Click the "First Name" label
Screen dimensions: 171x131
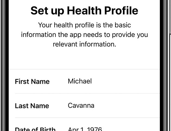click(x=32, y=82)
